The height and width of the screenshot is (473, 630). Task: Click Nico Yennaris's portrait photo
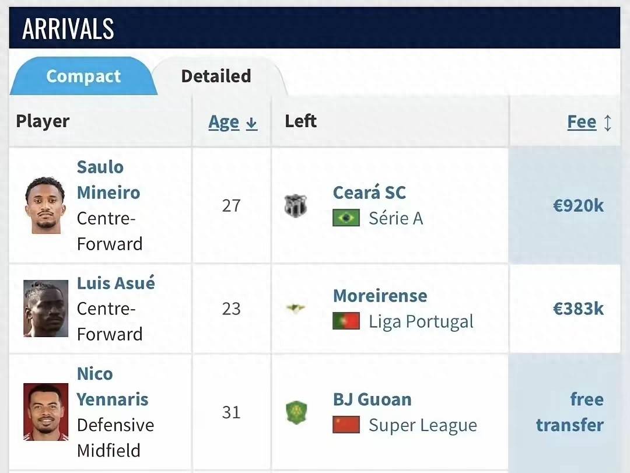pyautogui.click(x=45, y=412)
